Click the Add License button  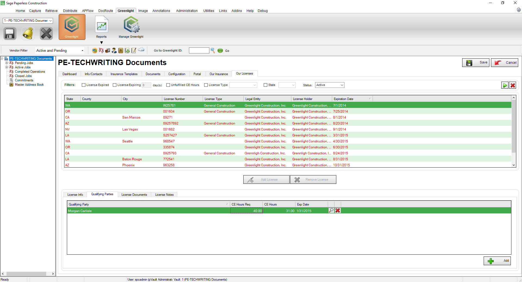pyautogui.click(x=266, y=180)
